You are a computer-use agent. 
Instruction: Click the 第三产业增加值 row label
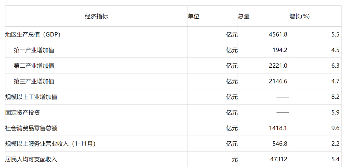coord(34,81)
